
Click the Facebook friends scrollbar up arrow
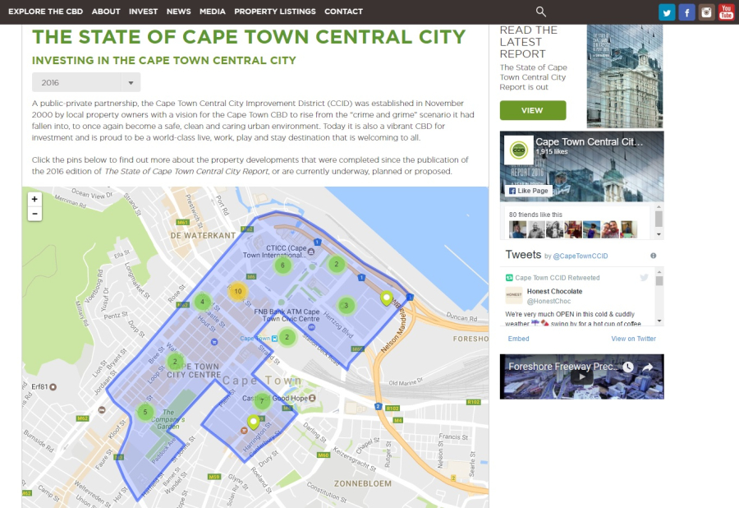[659, 207]
